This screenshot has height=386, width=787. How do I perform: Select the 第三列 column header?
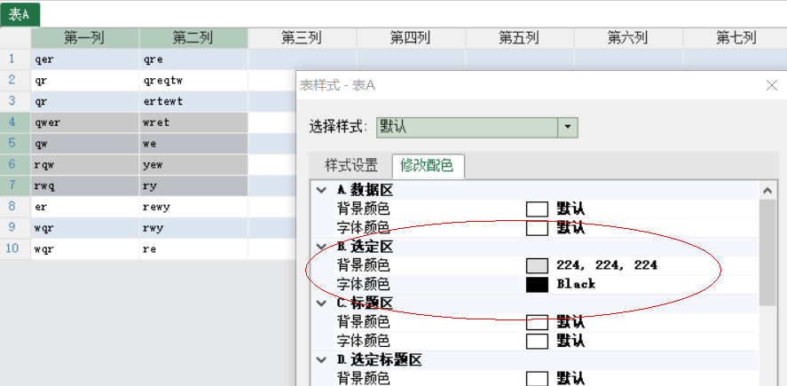pyautogui.click(x=303, y=37)
